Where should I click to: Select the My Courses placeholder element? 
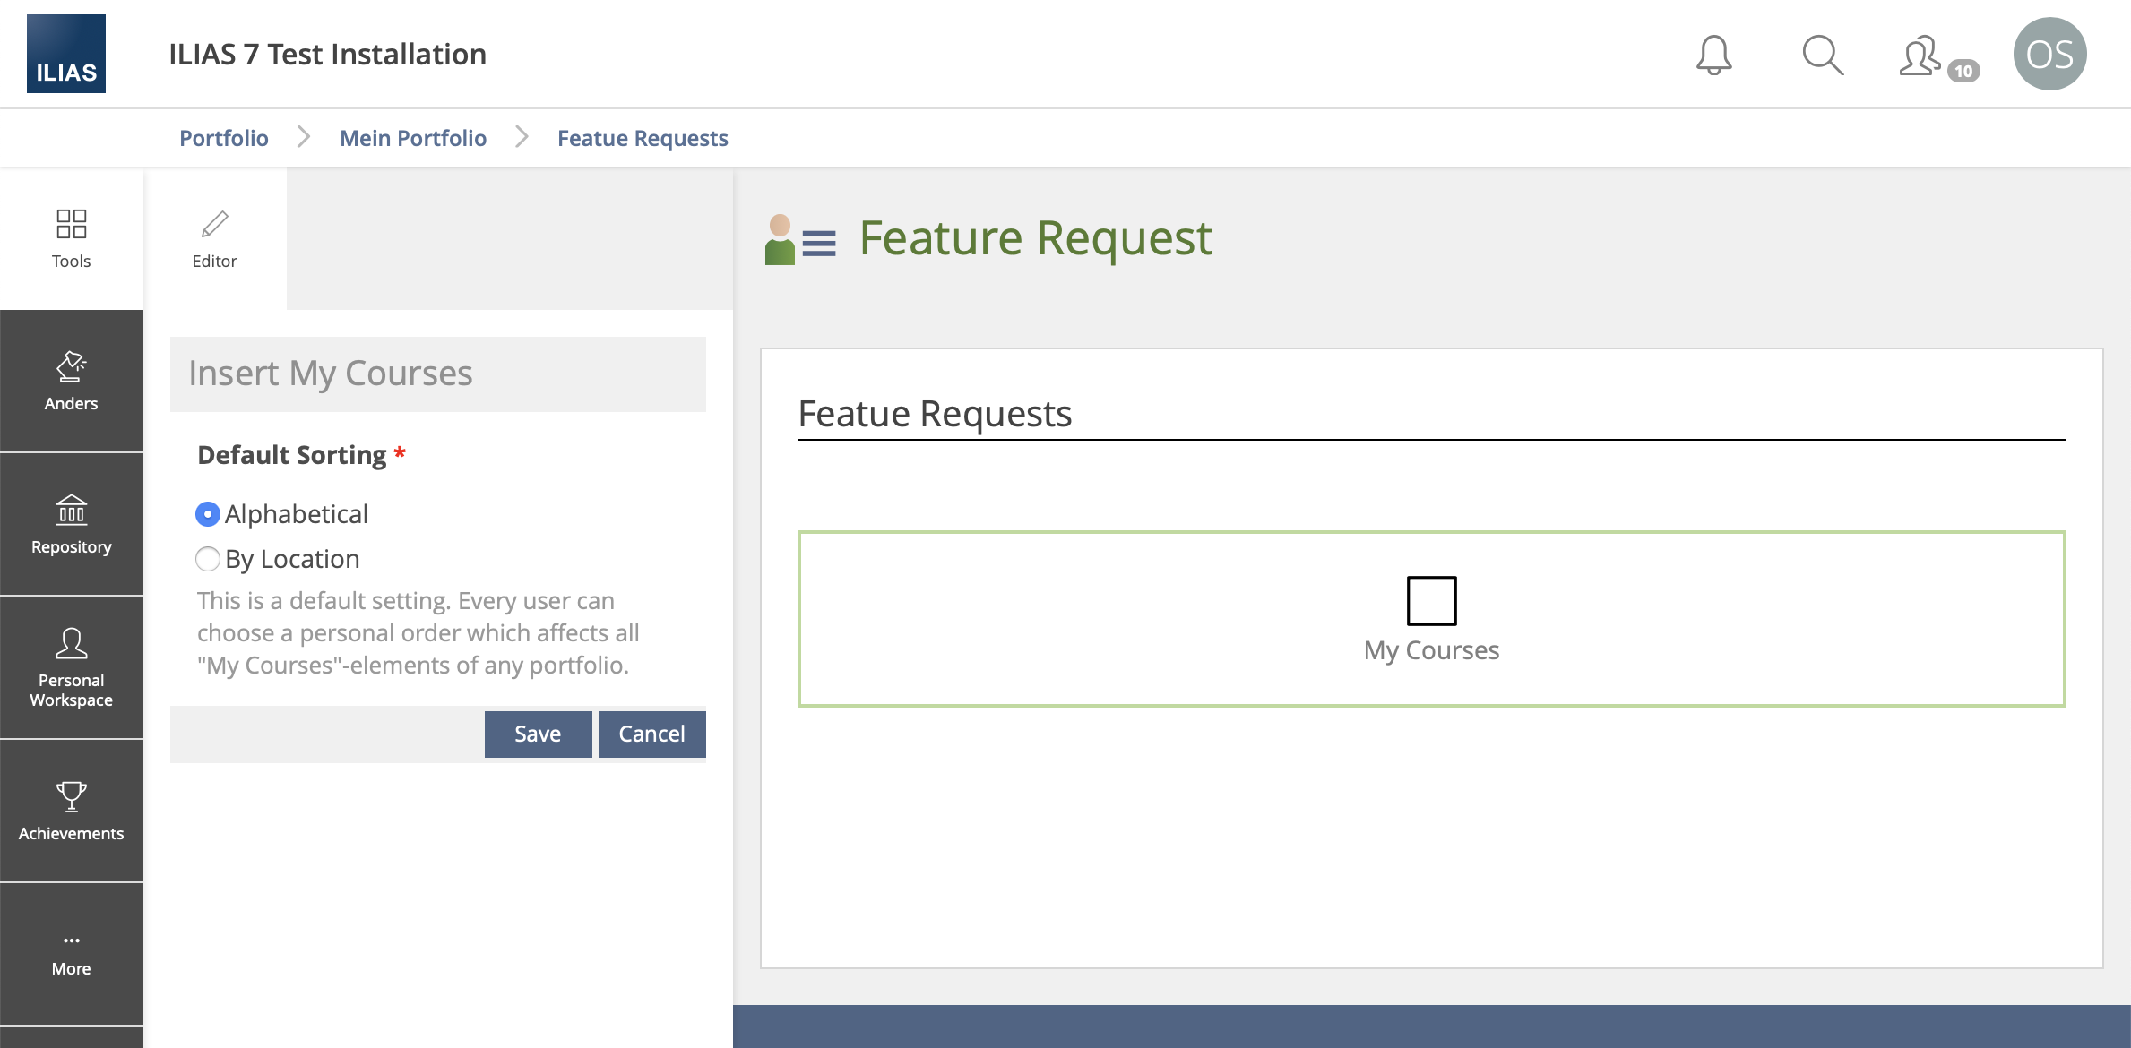(x=1431, y=619)
